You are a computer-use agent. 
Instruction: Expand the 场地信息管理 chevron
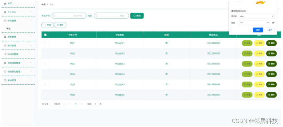31,63
